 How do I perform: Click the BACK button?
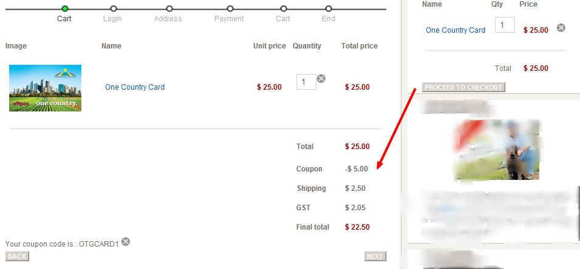pyautogui.click(x=17, y=256)
